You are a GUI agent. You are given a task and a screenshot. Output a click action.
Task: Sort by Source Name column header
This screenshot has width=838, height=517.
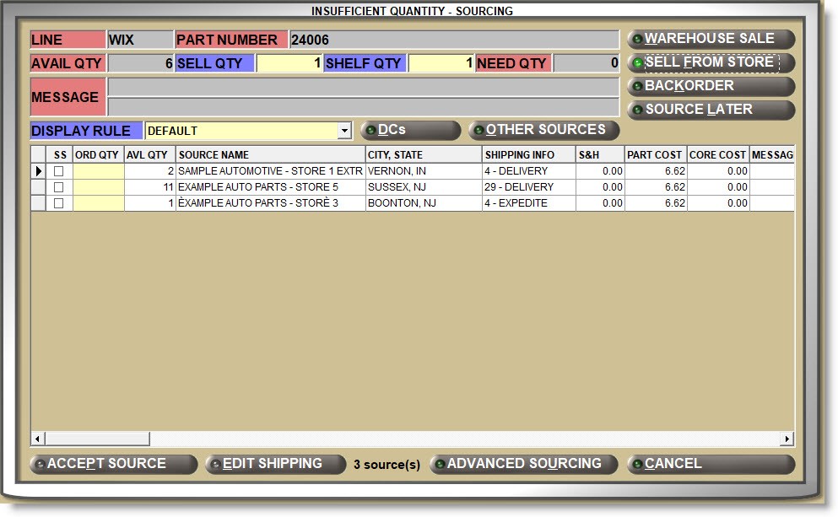[x=270, y=155]
